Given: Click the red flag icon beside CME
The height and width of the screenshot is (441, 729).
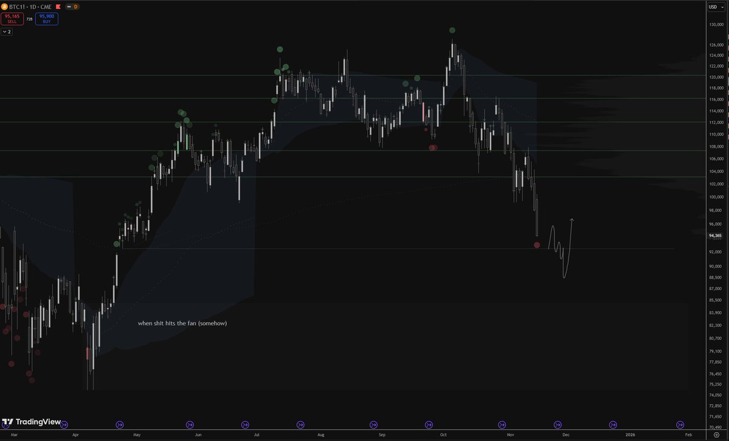Looking at the screenshot, I should [x=58, y=7].
